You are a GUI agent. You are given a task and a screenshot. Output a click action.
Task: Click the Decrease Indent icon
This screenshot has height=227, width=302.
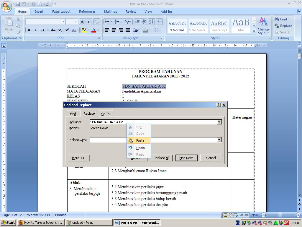coord(137,22)
